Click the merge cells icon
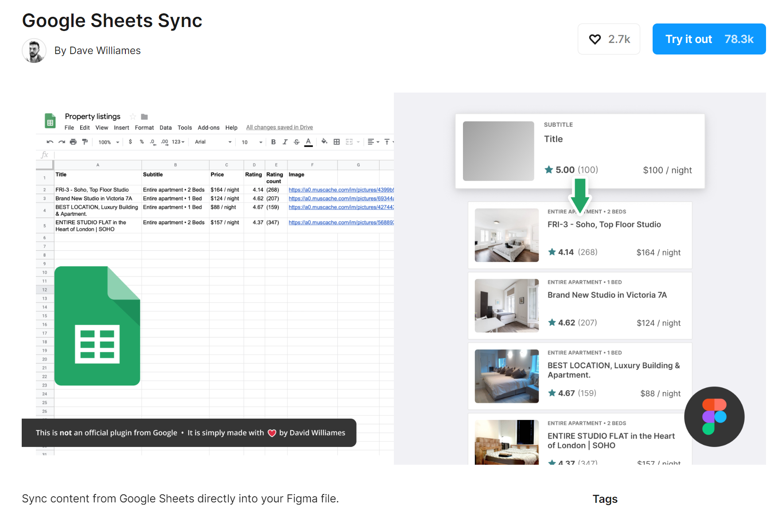This screenshot has width=778, height=517. [349, 142]
